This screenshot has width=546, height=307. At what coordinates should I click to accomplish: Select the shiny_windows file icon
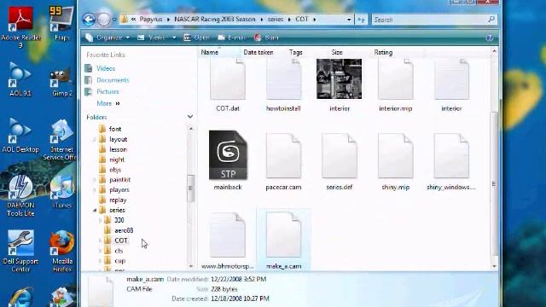[451, 155]
